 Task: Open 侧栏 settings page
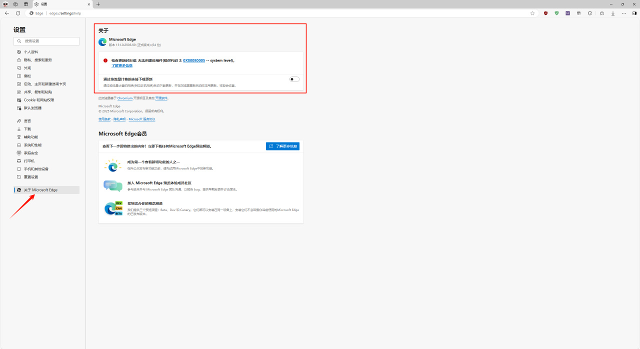[x=46, y=76]
